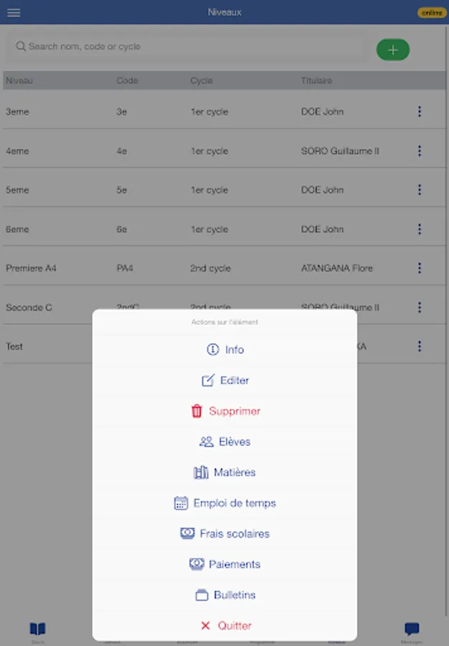The height and width of the screenshot is (646, 449).
Task: Select Info in the action sheet
Action: click(225, 350)
